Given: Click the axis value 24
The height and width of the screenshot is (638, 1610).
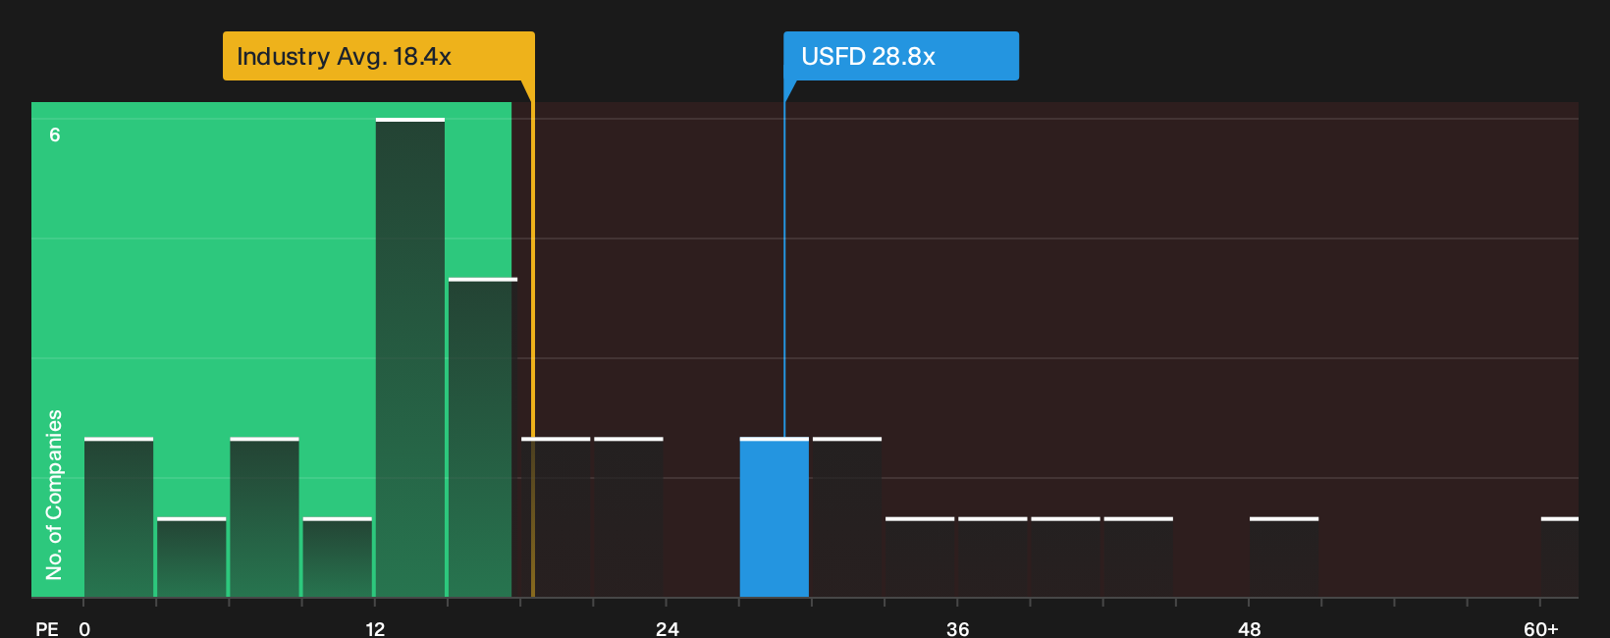Looking at the screenshot, I should [x=667, y=628].
